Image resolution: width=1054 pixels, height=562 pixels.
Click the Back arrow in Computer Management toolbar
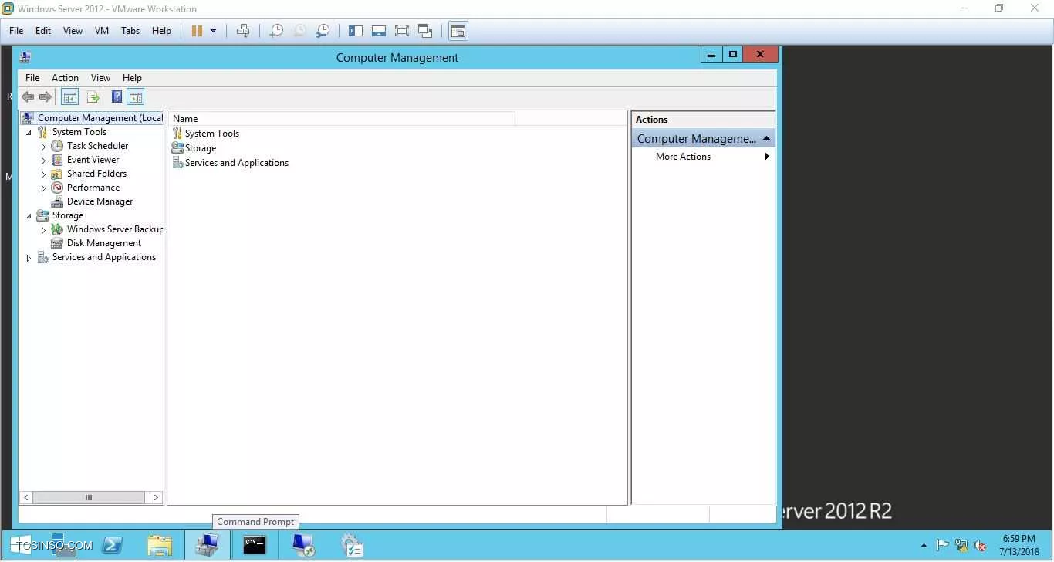(x=28, y=97)
